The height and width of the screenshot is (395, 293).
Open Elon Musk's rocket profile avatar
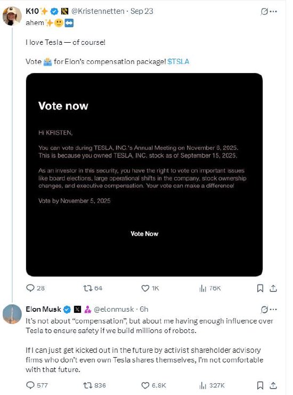pos(12,314)
